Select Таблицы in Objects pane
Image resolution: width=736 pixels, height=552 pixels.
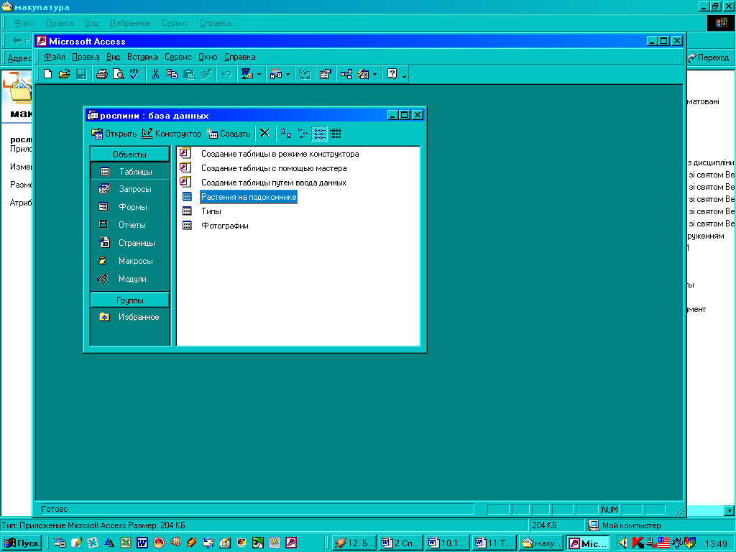tap(129, 171)
